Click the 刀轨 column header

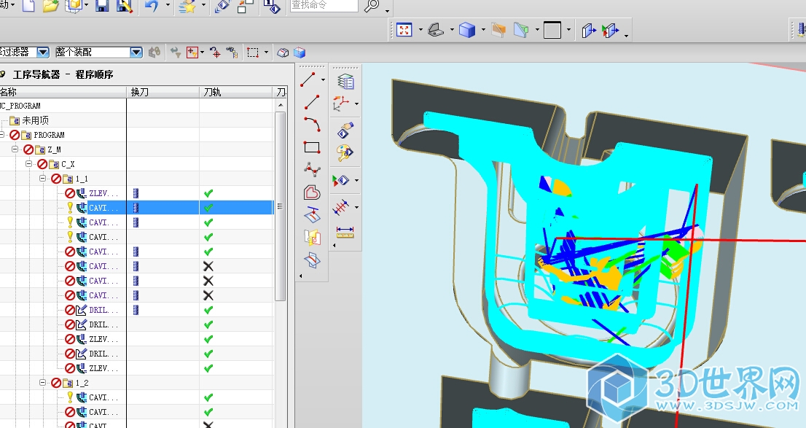[236, 92]
